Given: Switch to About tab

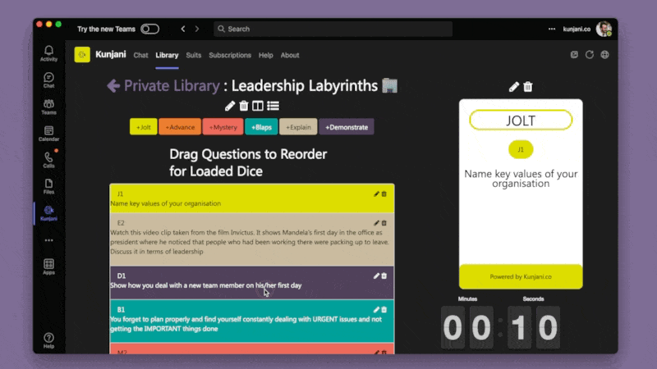Looking at the screenshot, I should point(290,55).
